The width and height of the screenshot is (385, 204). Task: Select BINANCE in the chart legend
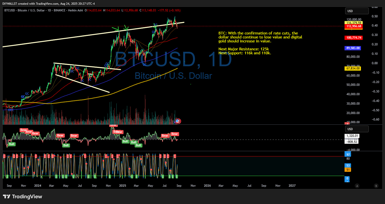click(x=59, y=11)
